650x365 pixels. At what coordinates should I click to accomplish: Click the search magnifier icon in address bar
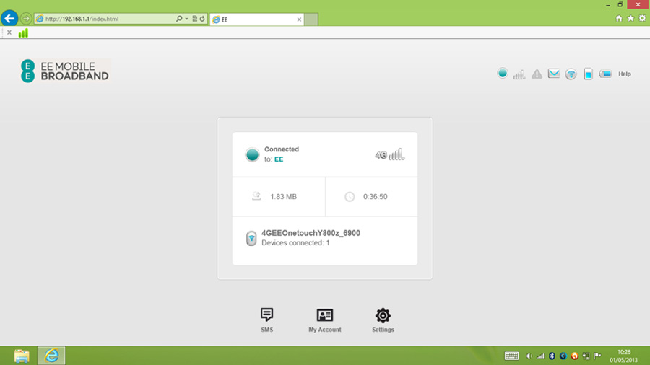click(x=179, y=19)
